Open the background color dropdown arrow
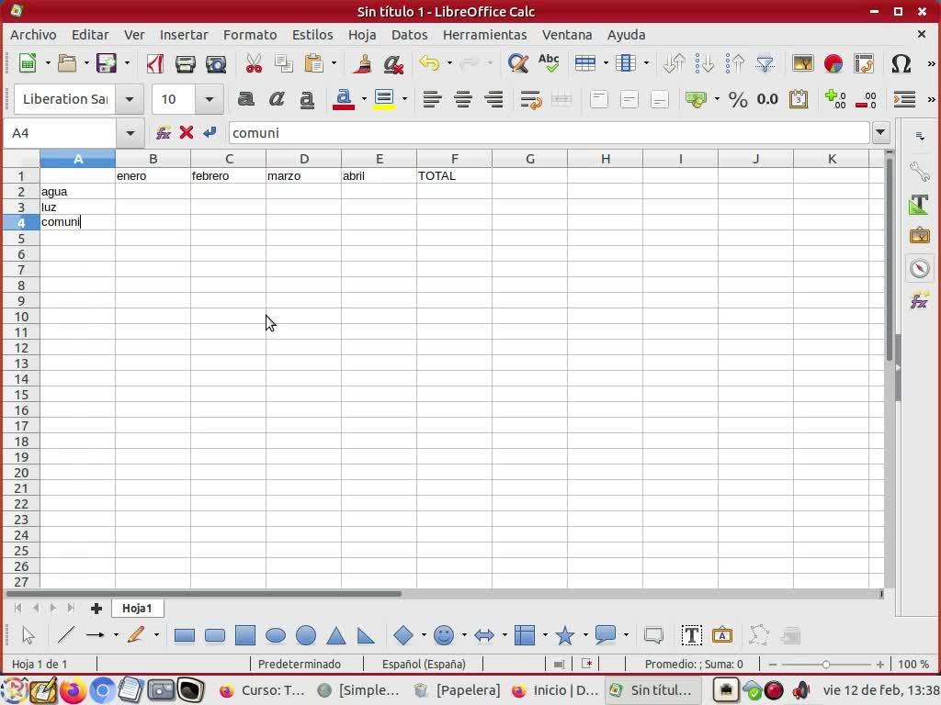This screenshot has height=705, width=941. [x=404, y=99]
